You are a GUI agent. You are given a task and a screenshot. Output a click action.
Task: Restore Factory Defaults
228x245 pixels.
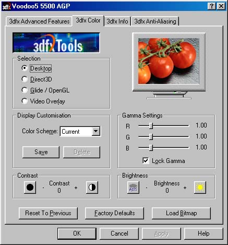click(114, 213)
